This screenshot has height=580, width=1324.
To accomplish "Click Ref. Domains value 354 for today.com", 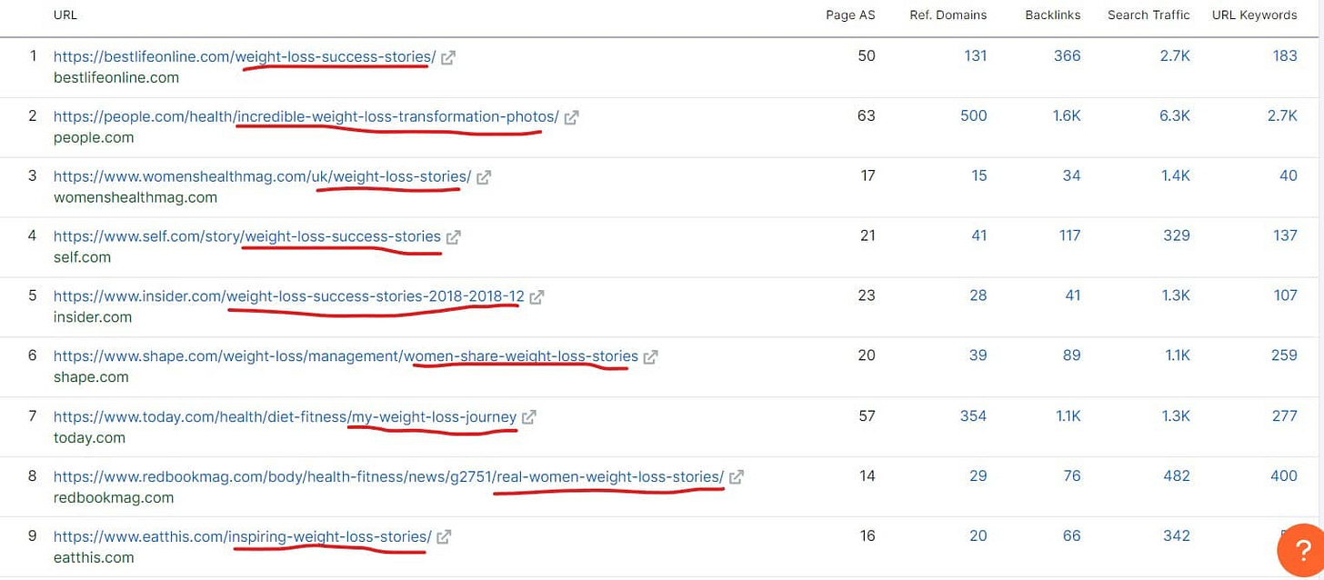I will pyautogui.click(x=972, y=415).
